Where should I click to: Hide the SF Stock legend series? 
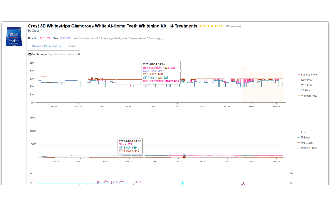tap(303, 138)
